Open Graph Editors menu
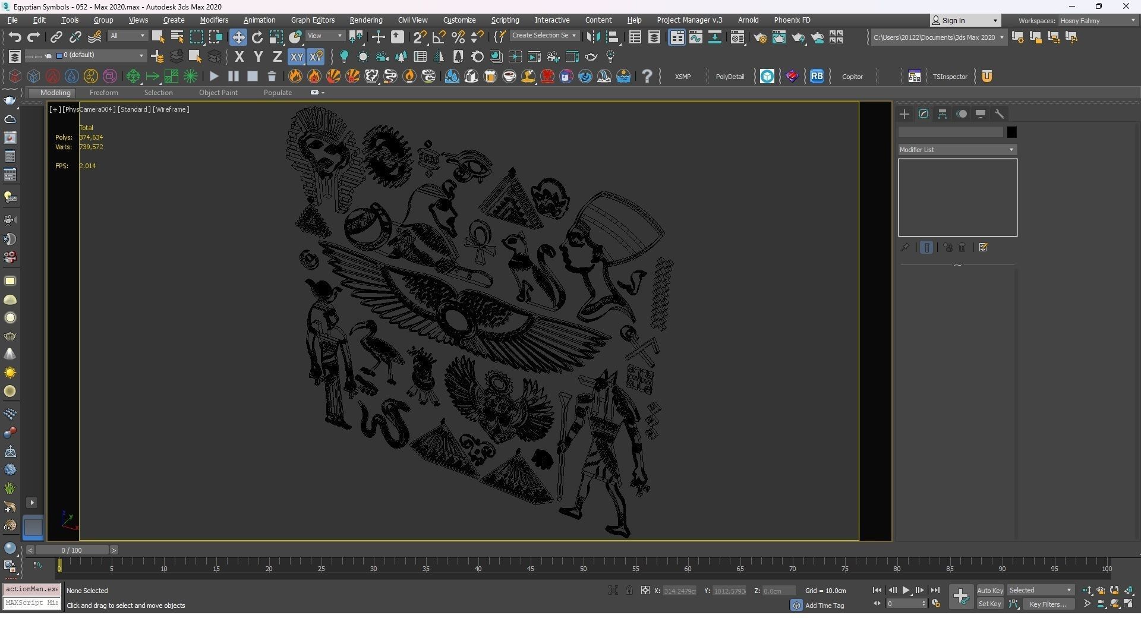 point(313,20)
